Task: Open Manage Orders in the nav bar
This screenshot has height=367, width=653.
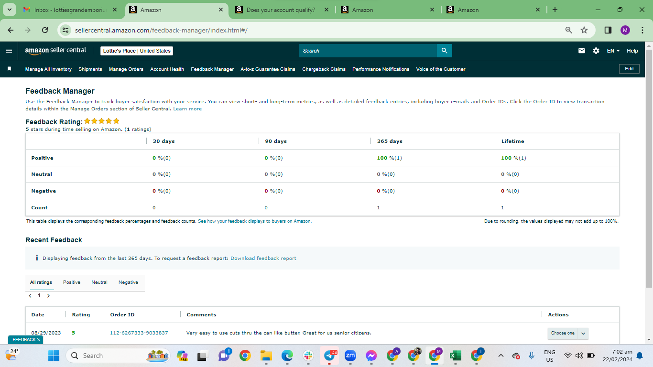Action: 126,69
